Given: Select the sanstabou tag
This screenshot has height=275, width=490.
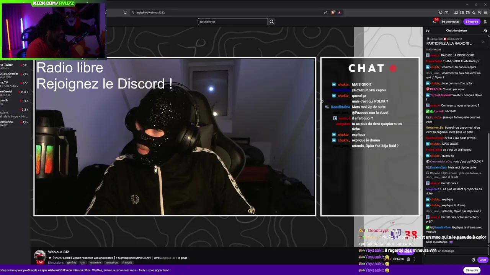Looking at the screenshot, I should pyautogui.click(x=111, y=263).
